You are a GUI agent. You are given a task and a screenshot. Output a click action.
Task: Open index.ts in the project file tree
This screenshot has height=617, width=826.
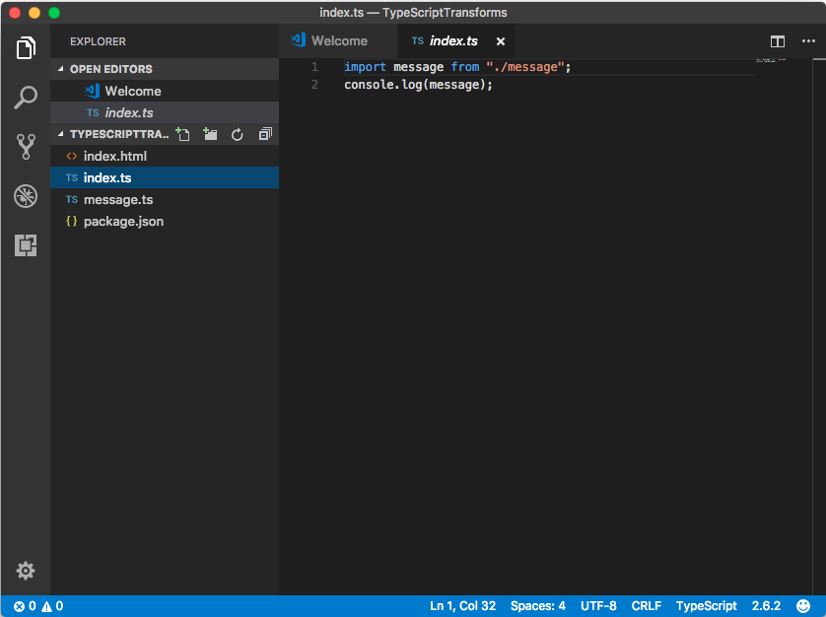[165, 177]
